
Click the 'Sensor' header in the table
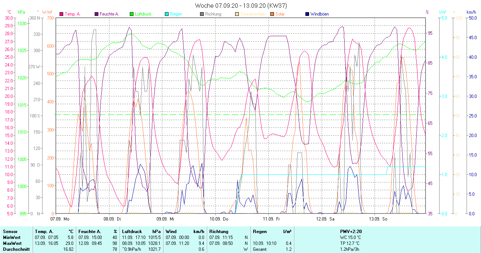click(x=10, y=231)
